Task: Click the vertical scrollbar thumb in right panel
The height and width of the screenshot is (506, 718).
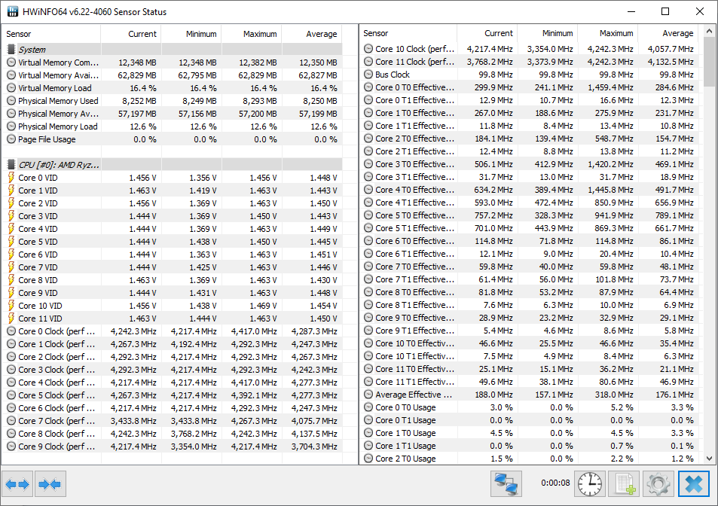Action: click(x=709, y=62)
